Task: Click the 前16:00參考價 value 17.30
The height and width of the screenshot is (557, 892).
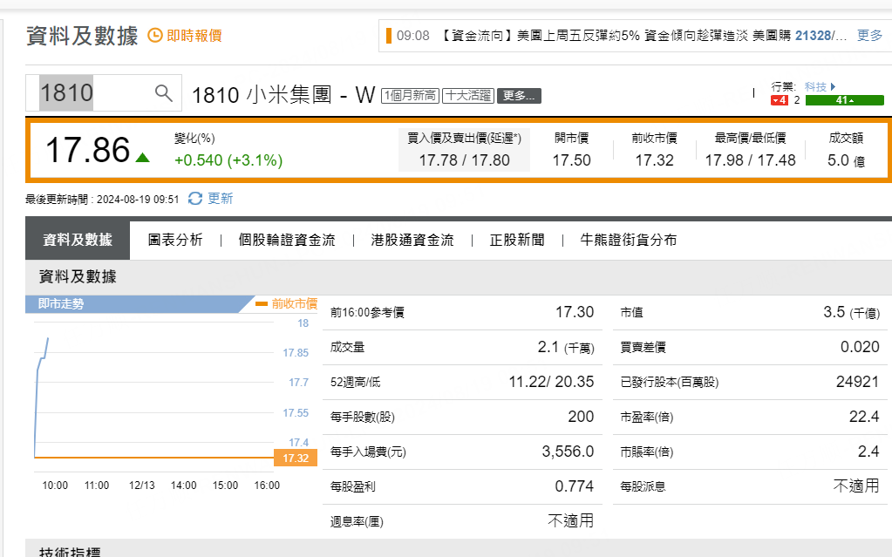Action: pyautogui.click(x=575, y=312)
